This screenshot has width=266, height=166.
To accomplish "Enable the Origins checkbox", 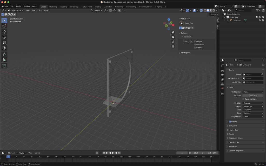I will coord(195,42).
